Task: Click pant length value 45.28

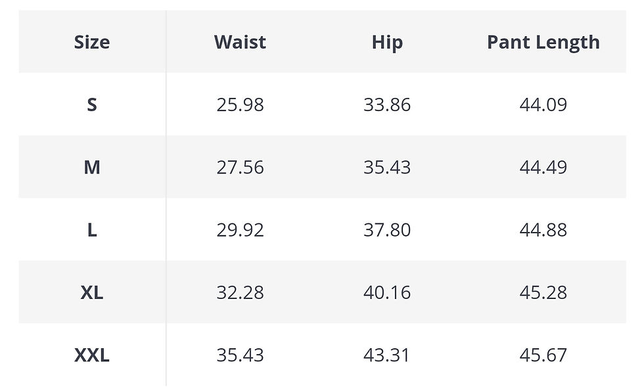Action: click(x=543, y=292)
